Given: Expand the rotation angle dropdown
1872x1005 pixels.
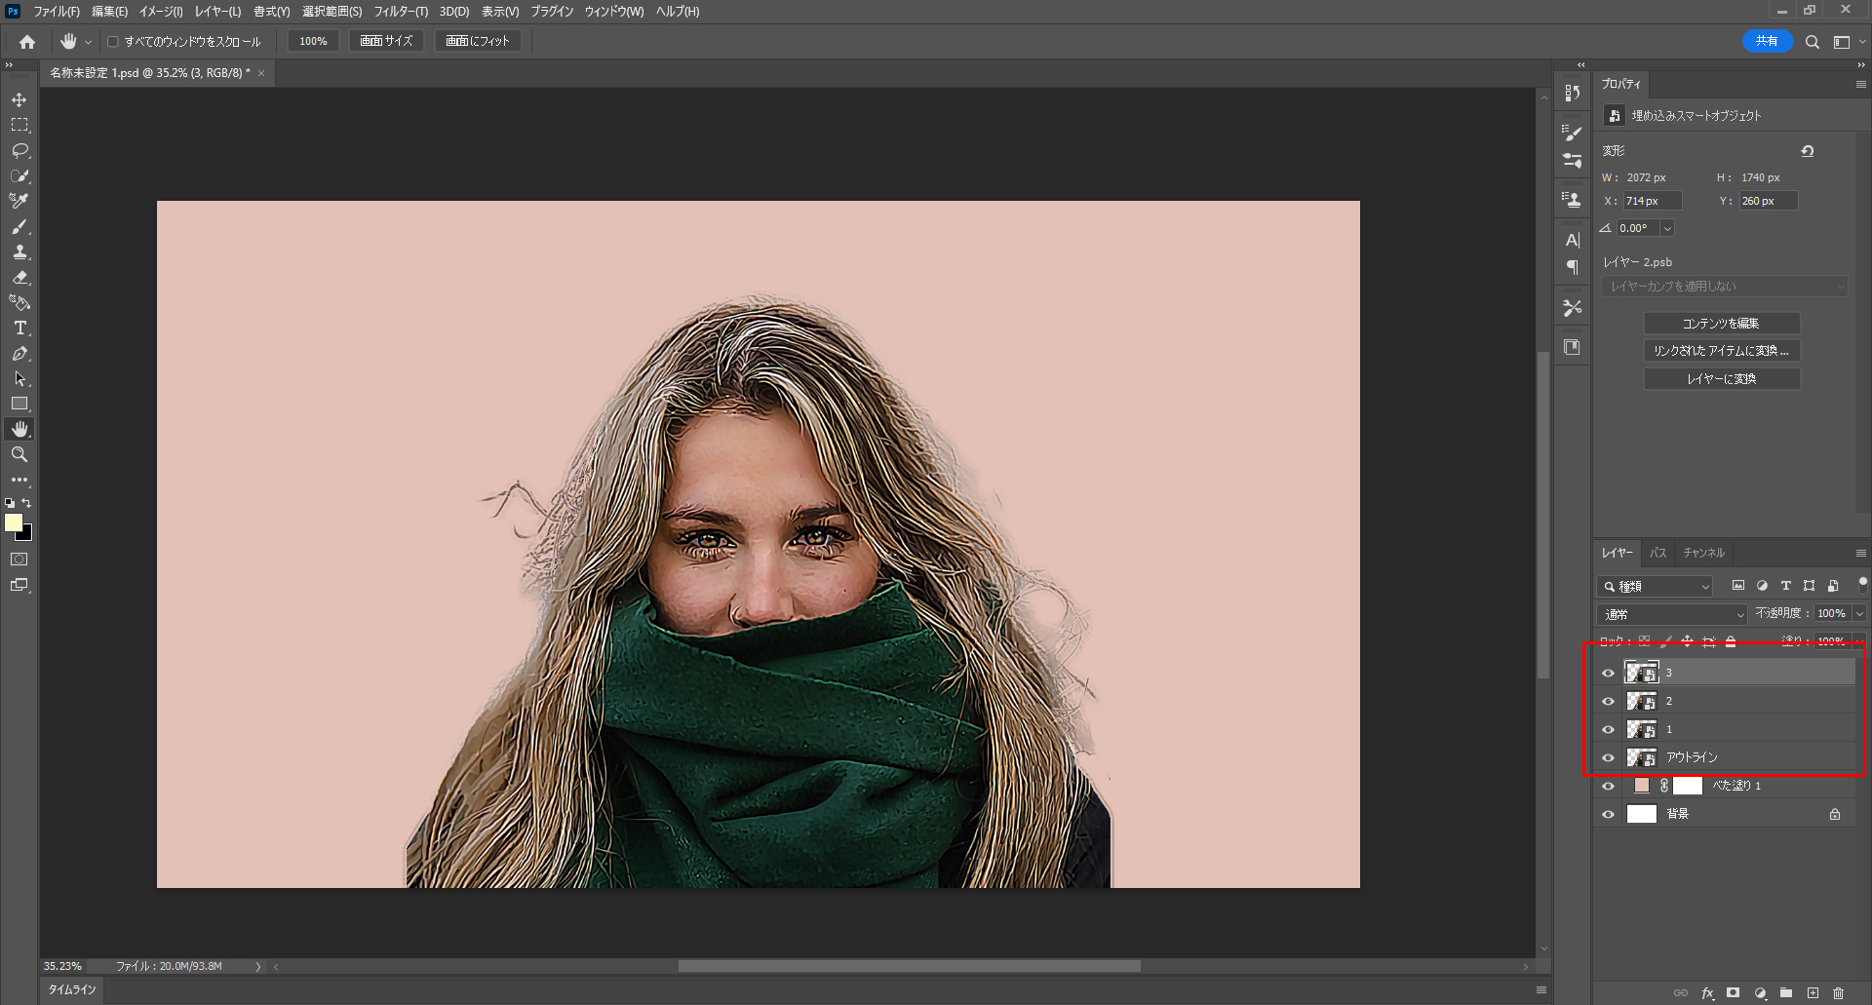Looking at the screenshot, I should (1667, 228).
